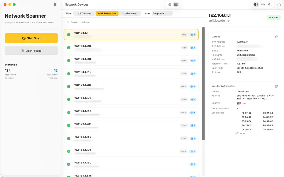Click response time value 4.63 ms

click(x=241, y=64)
